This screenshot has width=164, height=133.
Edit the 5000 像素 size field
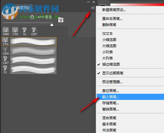46,17
